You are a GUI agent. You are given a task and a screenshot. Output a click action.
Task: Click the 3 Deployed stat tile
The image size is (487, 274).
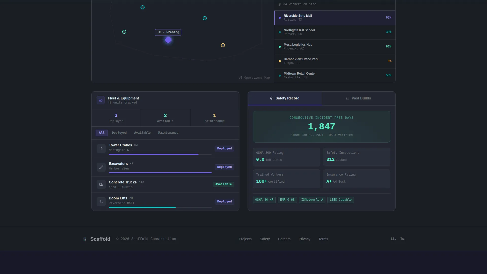(x=116, y=118)
